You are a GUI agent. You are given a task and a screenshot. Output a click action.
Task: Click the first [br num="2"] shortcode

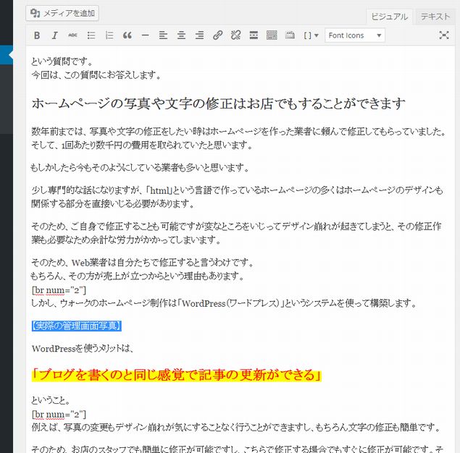[x=59, y=290]
